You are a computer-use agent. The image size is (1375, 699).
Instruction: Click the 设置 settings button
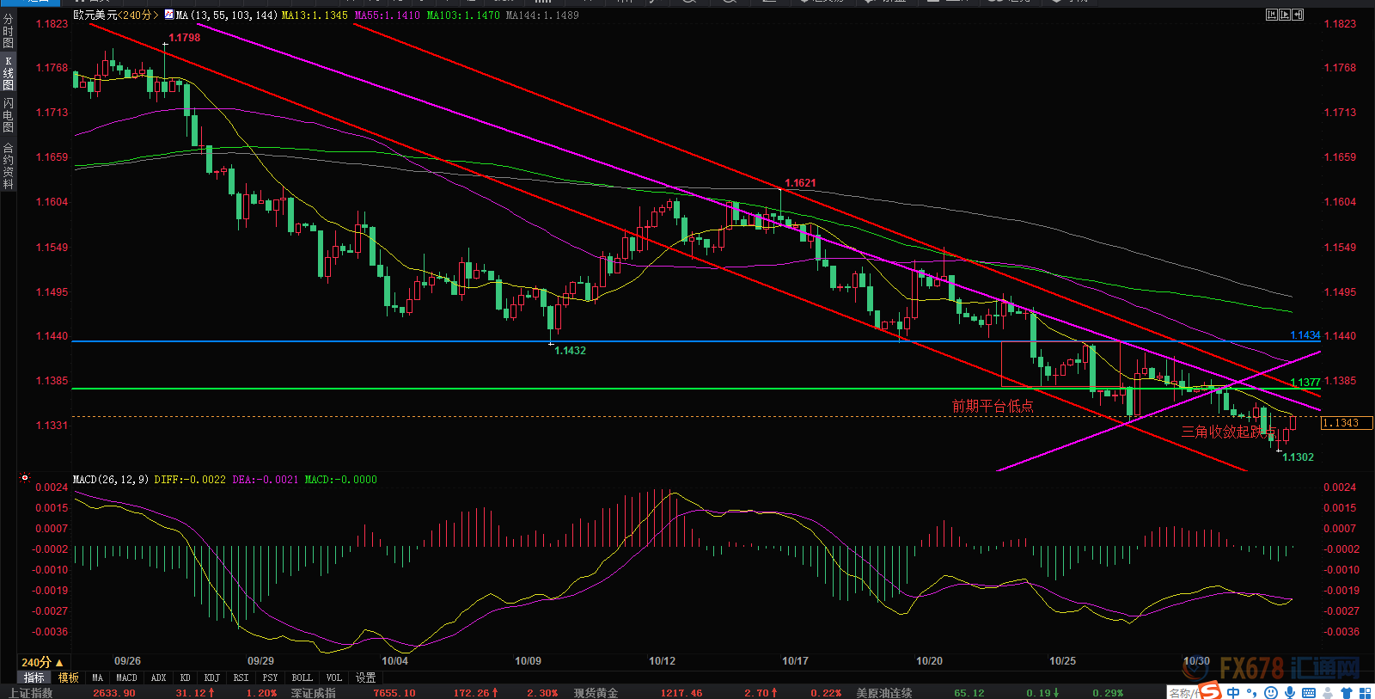[366, 678]
